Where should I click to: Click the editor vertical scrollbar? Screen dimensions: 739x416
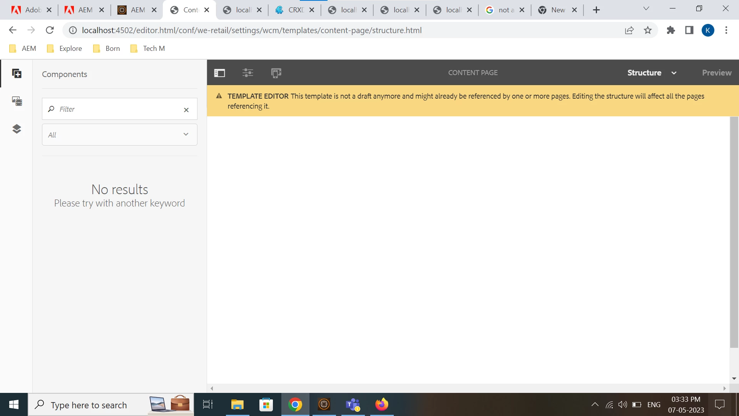pyautogui.click(x=734, y=231)
